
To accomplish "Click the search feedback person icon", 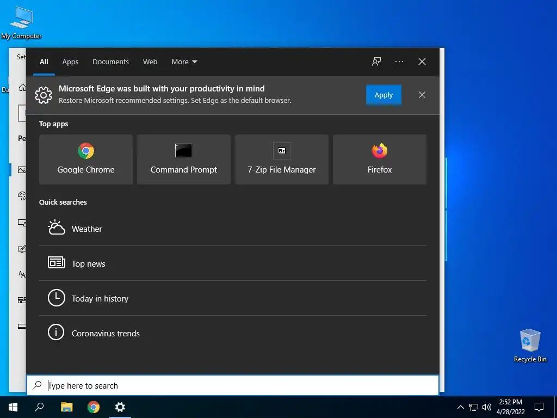I will (x=376, y=62).
